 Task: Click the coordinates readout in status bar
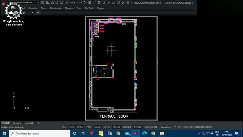[198, 127]
